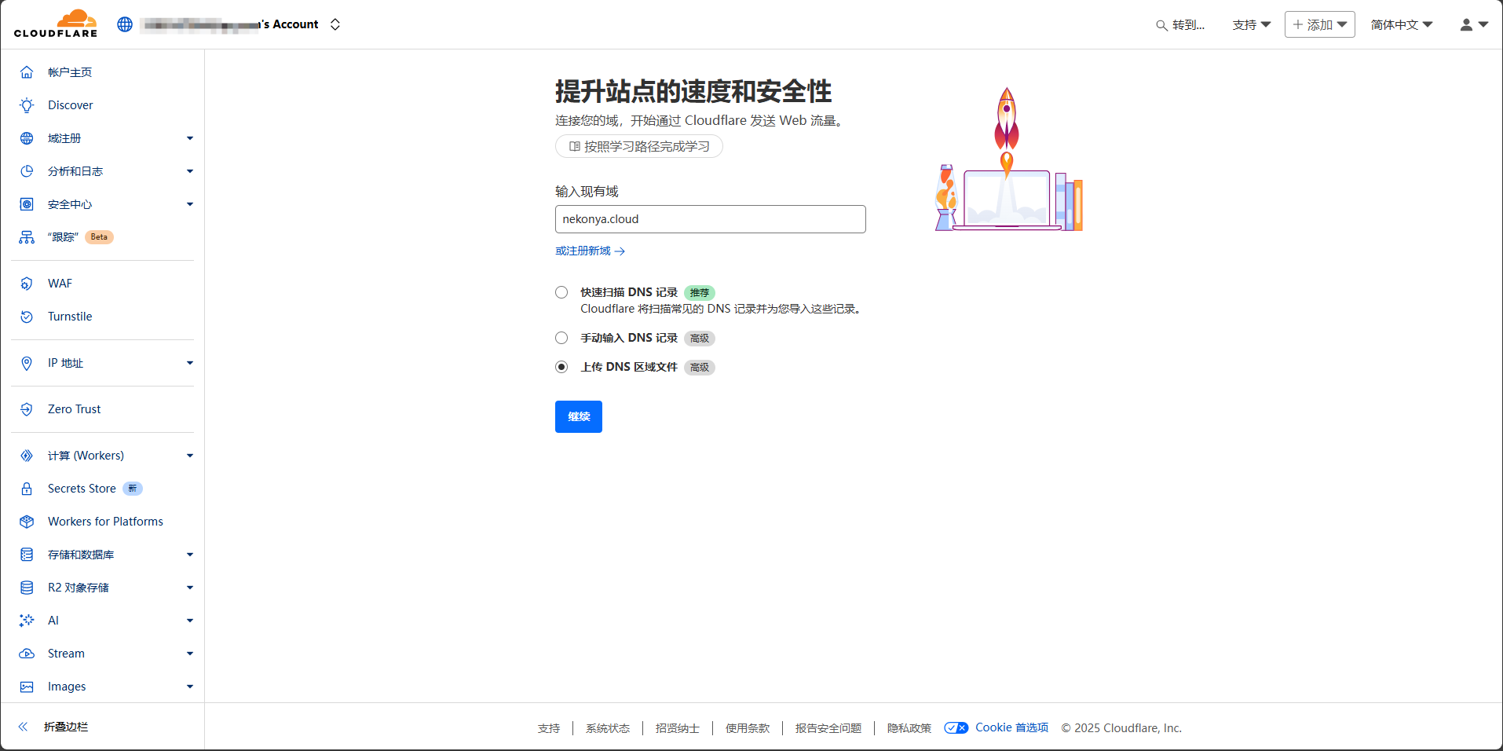Click the Workers for Platforms icon
The image size is (1503, 751).
point(27,522)
